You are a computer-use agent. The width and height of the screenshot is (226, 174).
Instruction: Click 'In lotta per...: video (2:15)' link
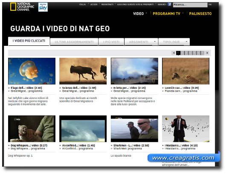tap(130, 88)
